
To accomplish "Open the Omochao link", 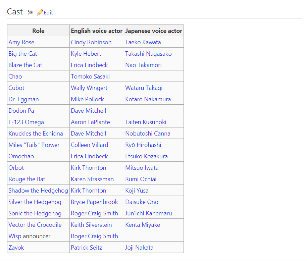I will point(21,156).
